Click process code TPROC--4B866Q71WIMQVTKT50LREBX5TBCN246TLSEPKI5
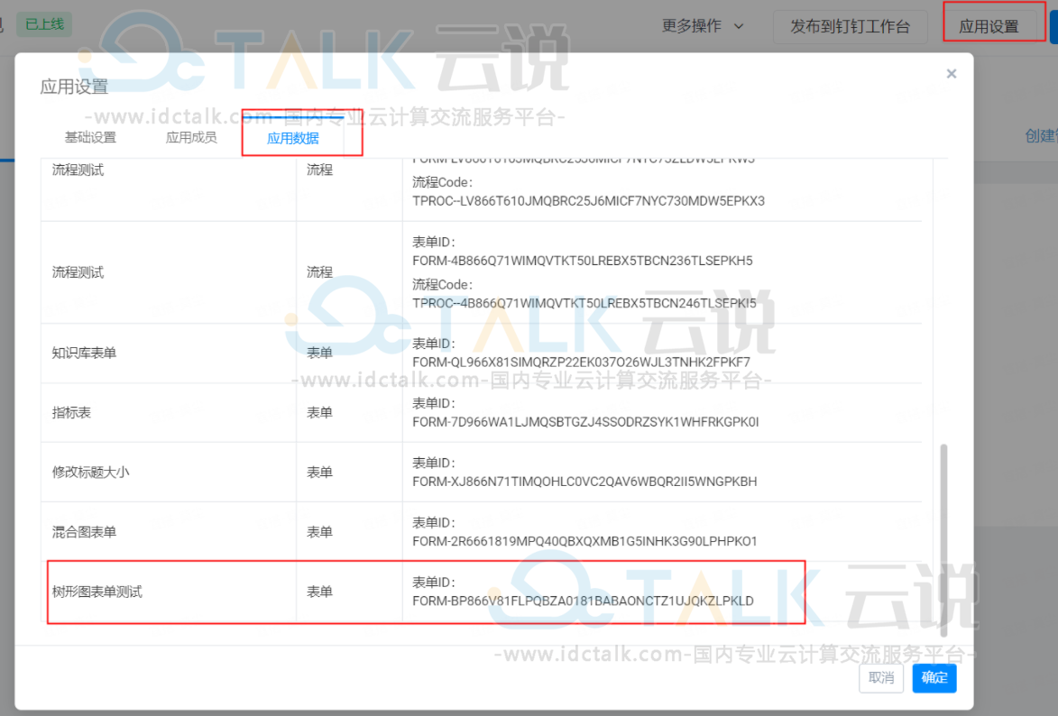Screen dimensions: 1058x716 [x=584, y=303]
